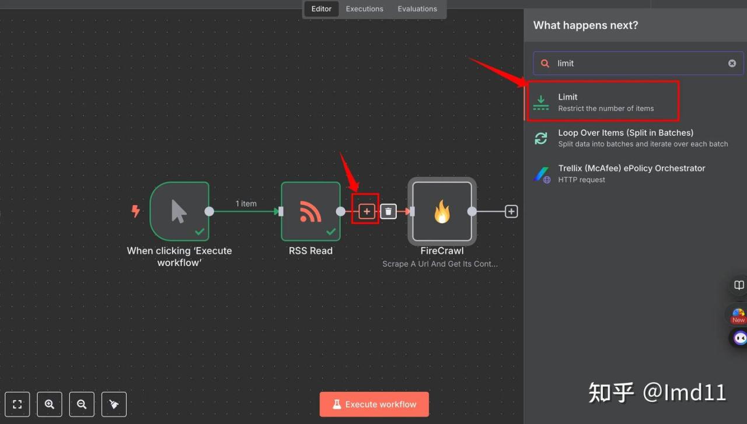Switch to the Executions tab
Viewport: 747px width, 424px height.
(364, 9)
